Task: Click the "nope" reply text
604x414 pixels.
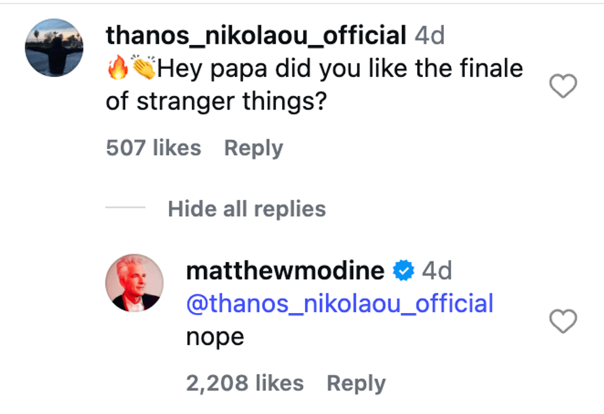Action: click(215, 337)
